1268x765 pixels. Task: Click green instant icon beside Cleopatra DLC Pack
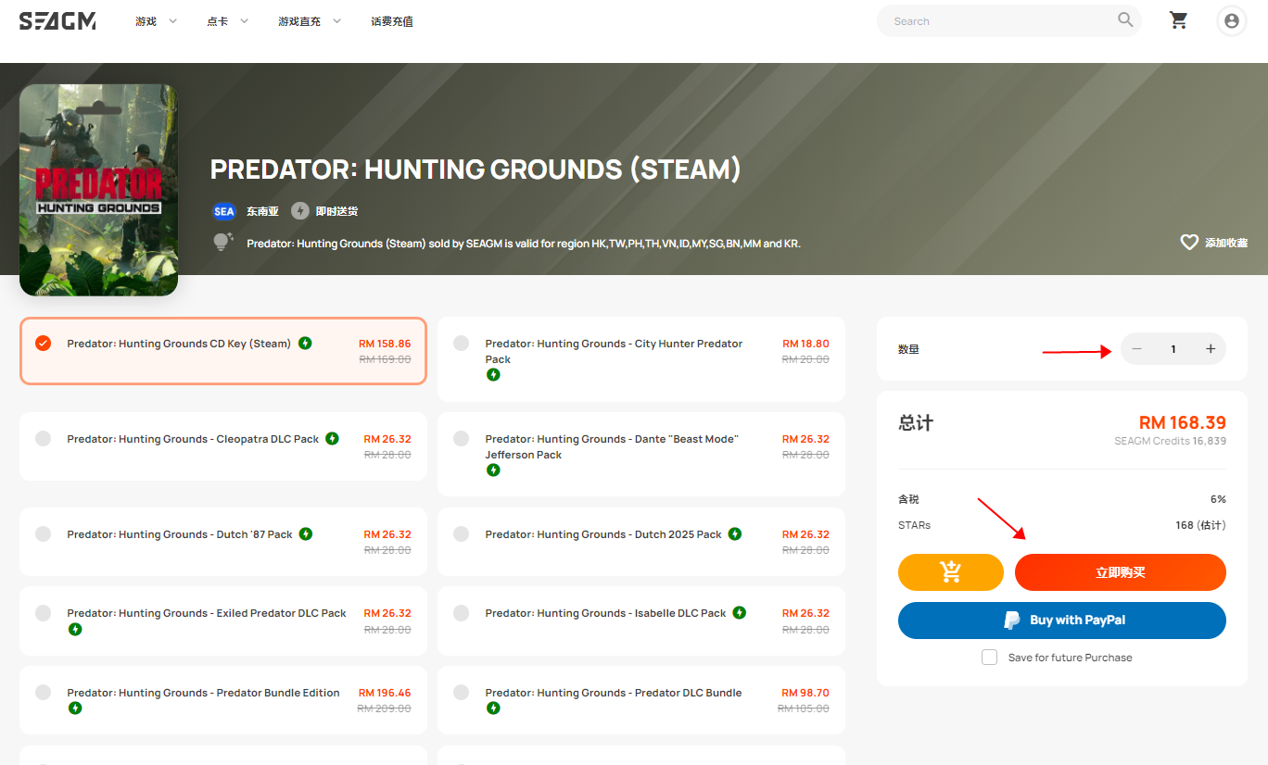(x=332, y=438)
